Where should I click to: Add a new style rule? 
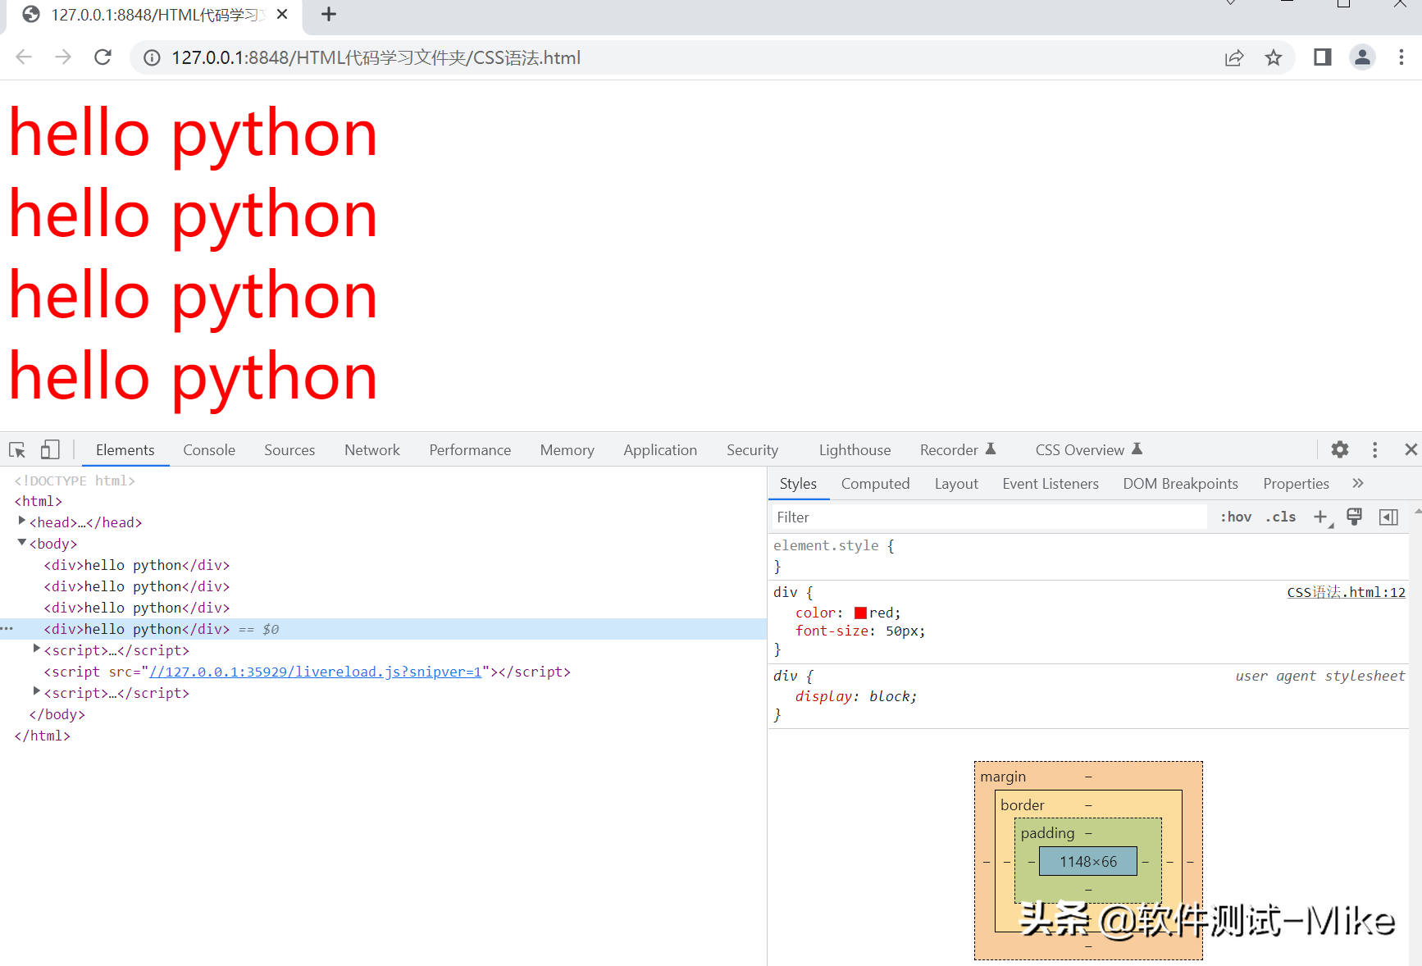point(1321,517)
